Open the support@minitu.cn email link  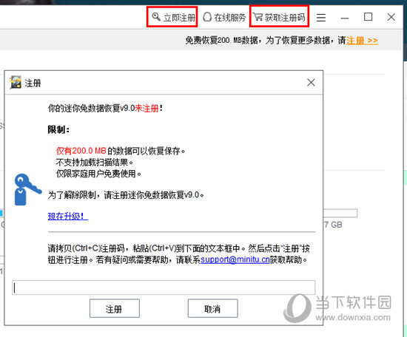coord(235,259)
